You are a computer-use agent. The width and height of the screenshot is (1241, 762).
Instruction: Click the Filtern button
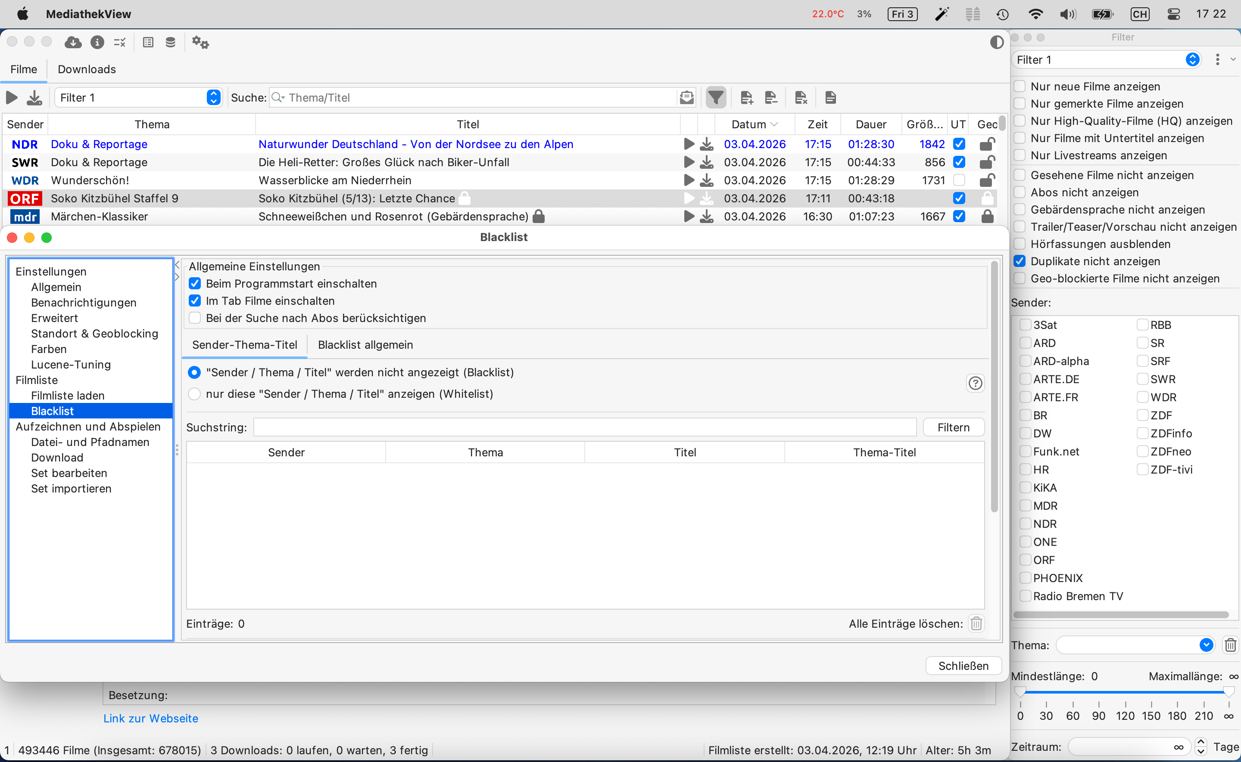953,427
